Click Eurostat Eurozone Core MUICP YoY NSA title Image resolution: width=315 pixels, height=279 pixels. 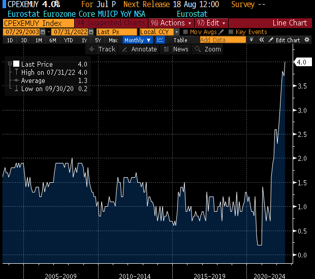(76, 14)
